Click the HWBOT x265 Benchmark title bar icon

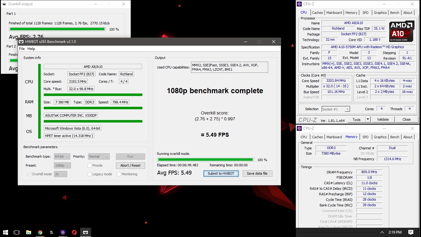click(x=21, y=42)
